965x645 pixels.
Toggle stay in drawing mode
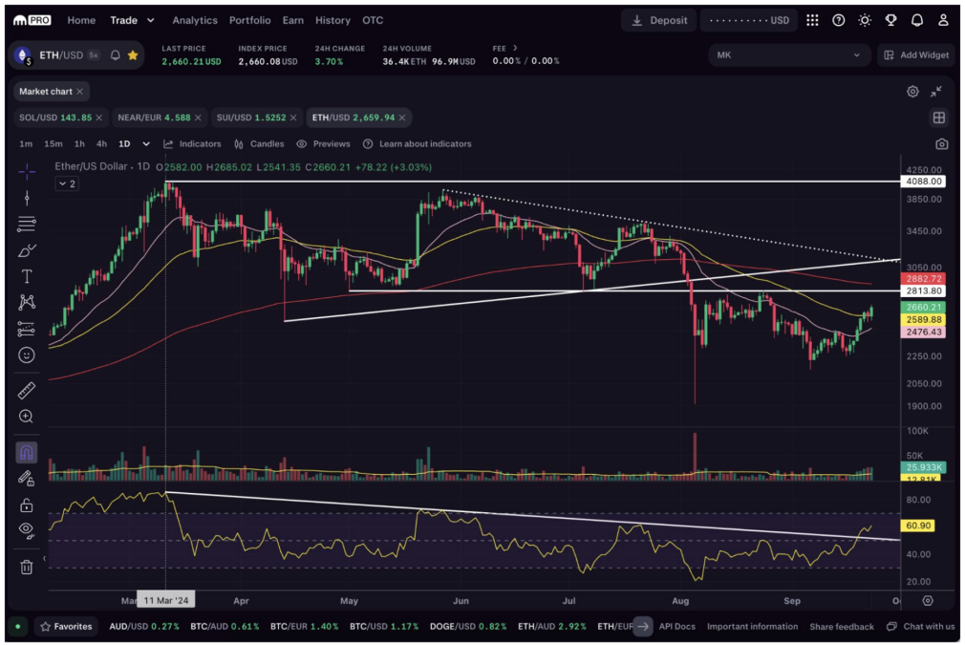tap(27, 478)
